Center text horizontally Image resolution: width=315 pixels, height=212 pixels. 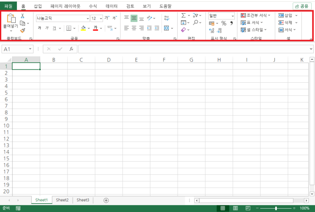click(134, 28)
